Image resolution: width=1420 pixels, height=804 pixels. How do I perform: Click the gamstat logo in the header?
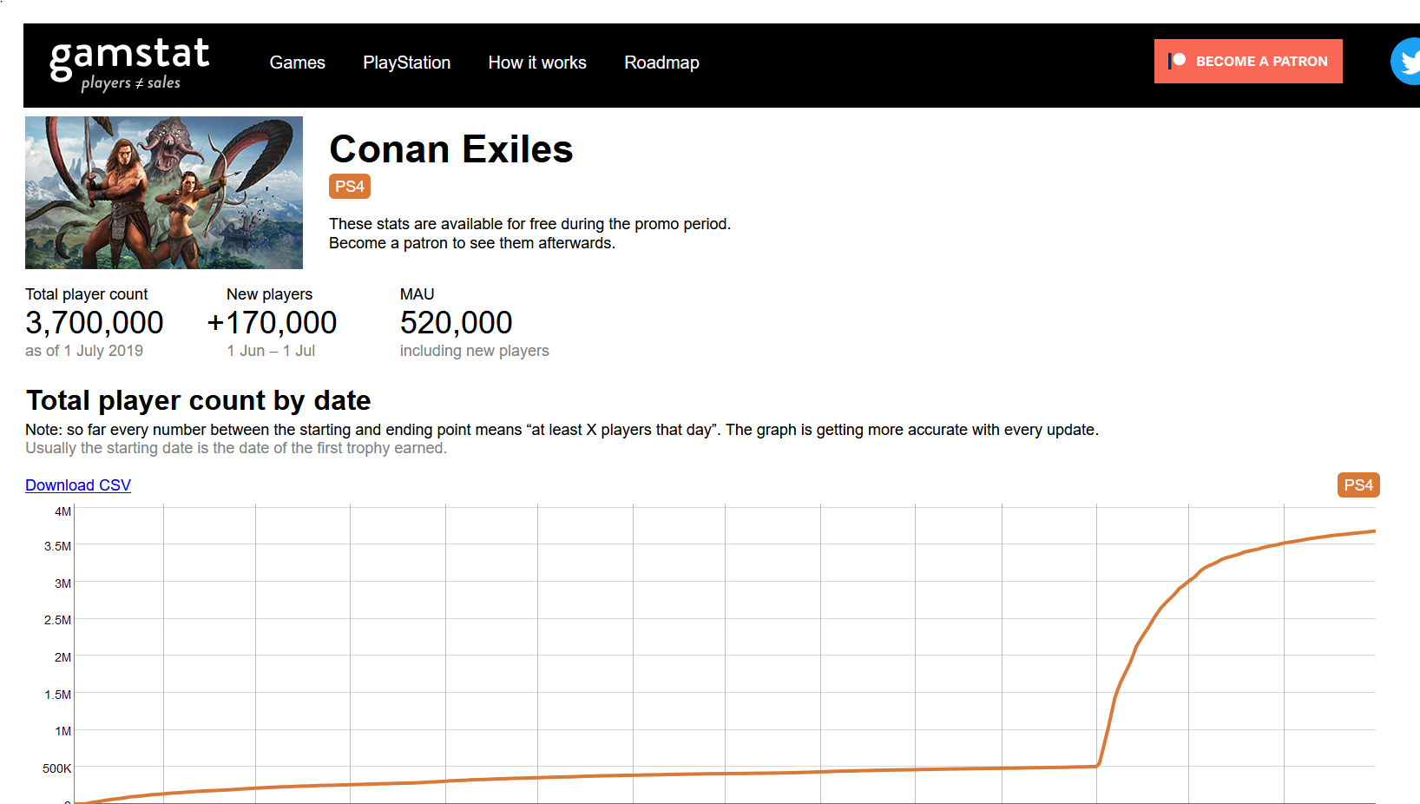(129, 63)
